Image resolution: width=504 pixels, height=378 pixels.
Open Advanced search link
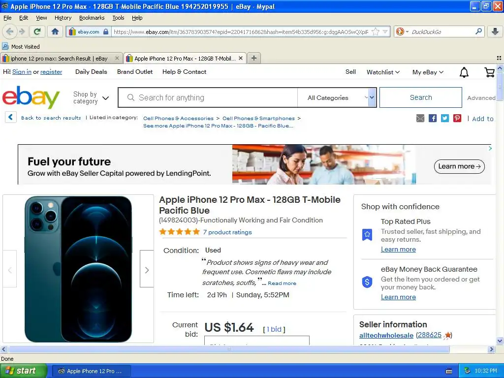click(x=481, y=98)
